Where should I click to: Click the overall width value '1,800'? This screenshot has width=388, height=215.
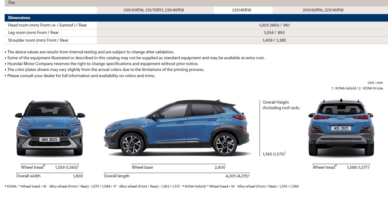click(x=78, y=176)
